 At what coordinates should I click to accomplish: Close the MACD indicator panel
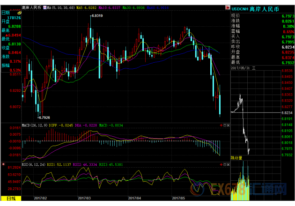pos(228,125)
